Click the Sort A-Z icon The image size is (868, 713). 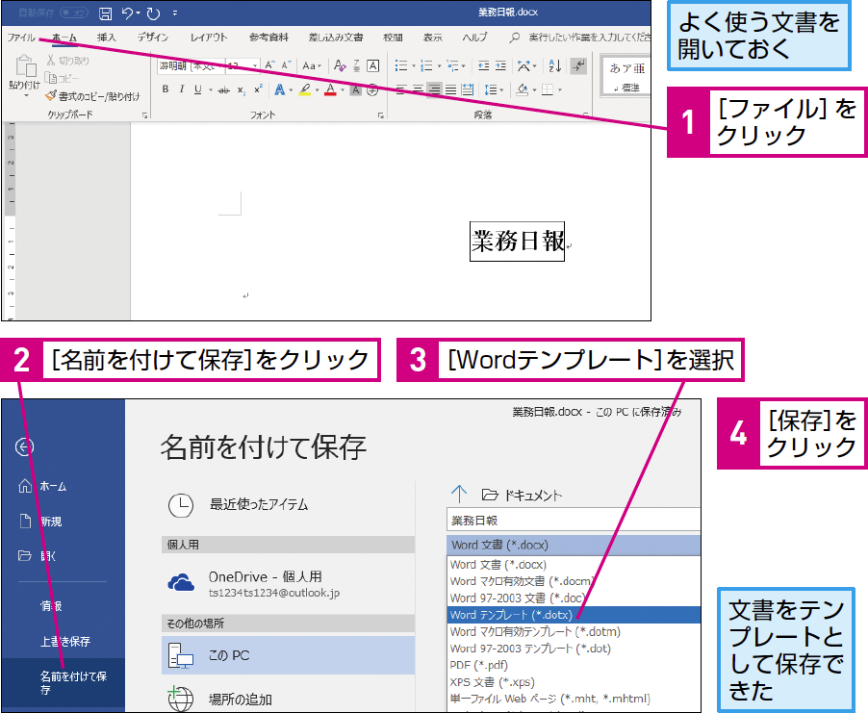[554, 65]
